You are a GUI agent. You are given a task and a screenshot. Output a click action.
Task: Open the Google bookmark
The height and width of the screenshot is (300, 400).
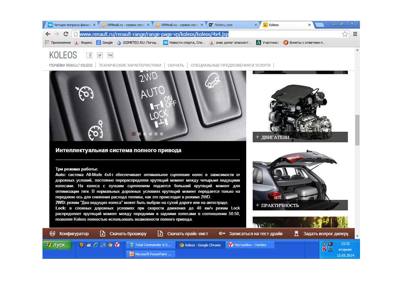pyautogui.click(x=105, y=42)
